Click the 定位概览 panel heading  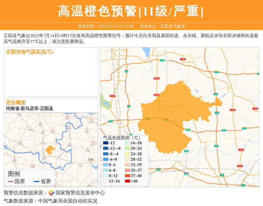tap(15, 102)
